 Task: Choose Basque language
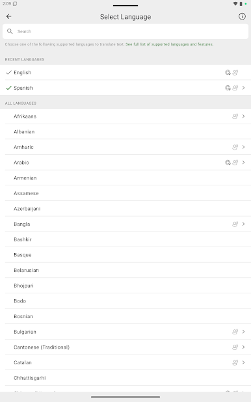(x=125, y=254)
